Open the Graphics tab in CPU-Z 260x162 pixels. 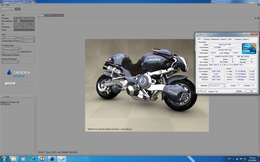[x=238, y=39]
